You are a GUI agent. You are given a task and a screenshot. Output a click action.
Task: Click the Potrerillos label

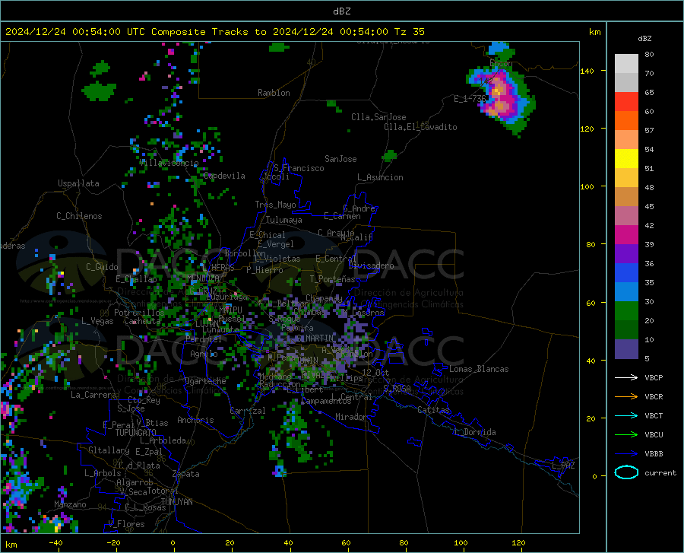tap(139, 313)
